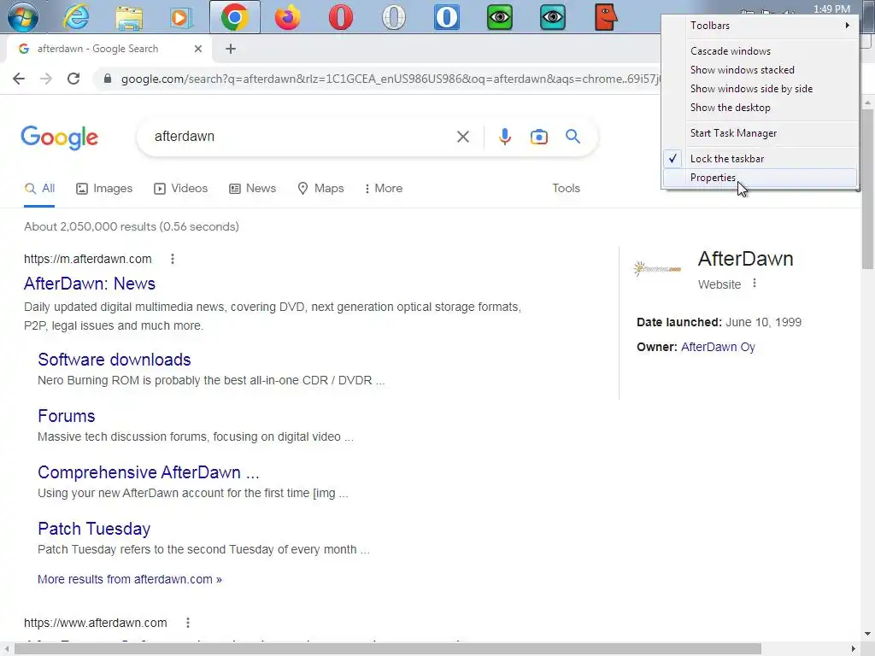
Task: Switch to the Videos tab
Action: [181, 189]
